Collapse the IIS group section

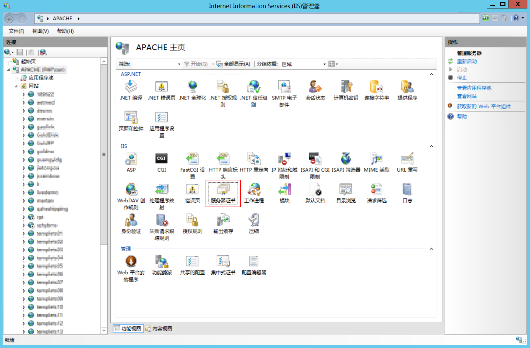[431, 146]
